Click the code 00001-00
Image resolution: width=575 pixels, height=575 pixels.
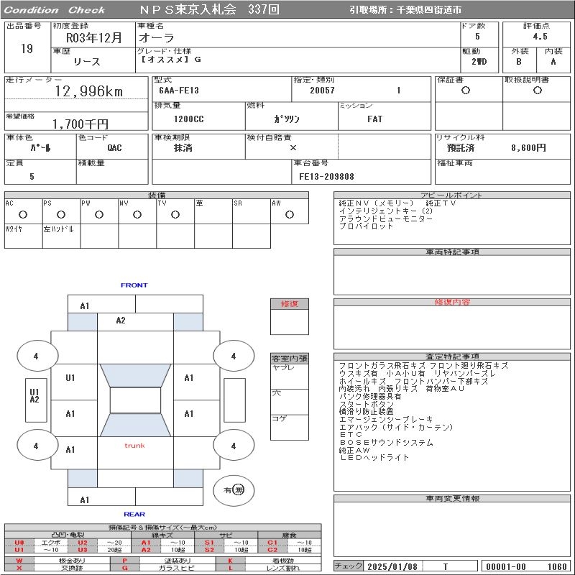[x=506, y=566]
